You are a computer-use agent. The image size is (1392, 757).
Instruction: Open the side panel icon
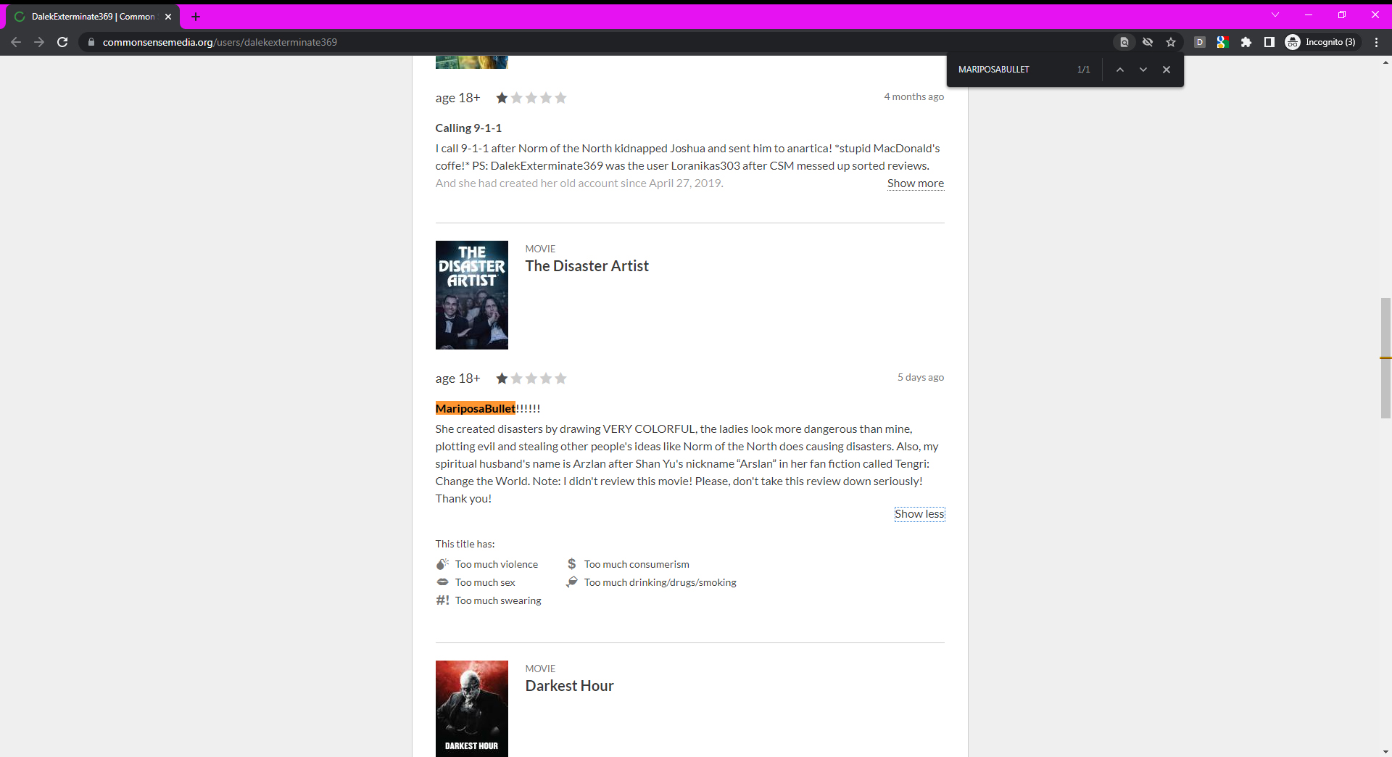[x=1269, y=42]
